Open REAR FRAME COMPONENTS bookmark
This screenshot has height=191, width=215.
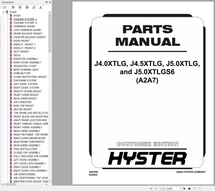(x=29, y=142)
